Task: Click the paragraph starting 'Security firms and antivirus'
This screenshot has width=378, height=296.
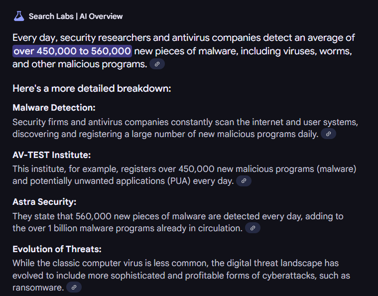Action: (185, 128)
